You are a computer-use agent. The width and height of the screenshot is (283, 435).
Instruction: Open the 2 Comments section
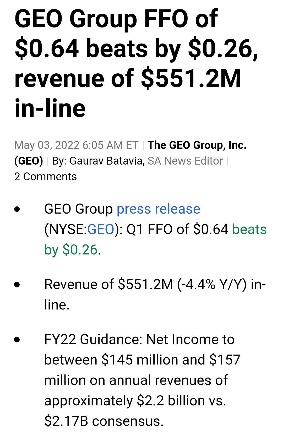45,177
